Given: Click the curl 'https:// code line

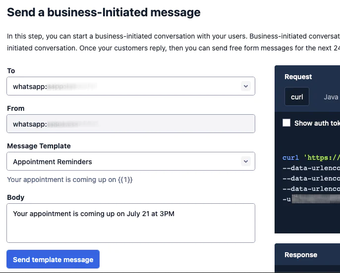Looking at the screenshot, I should [x=311, y=157].
